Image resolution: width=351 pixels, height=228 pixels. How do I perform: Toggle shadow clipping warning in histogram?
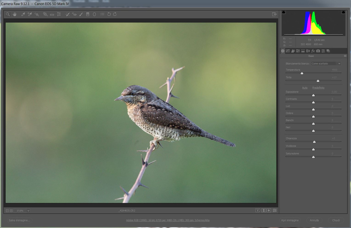coord(284,12)
